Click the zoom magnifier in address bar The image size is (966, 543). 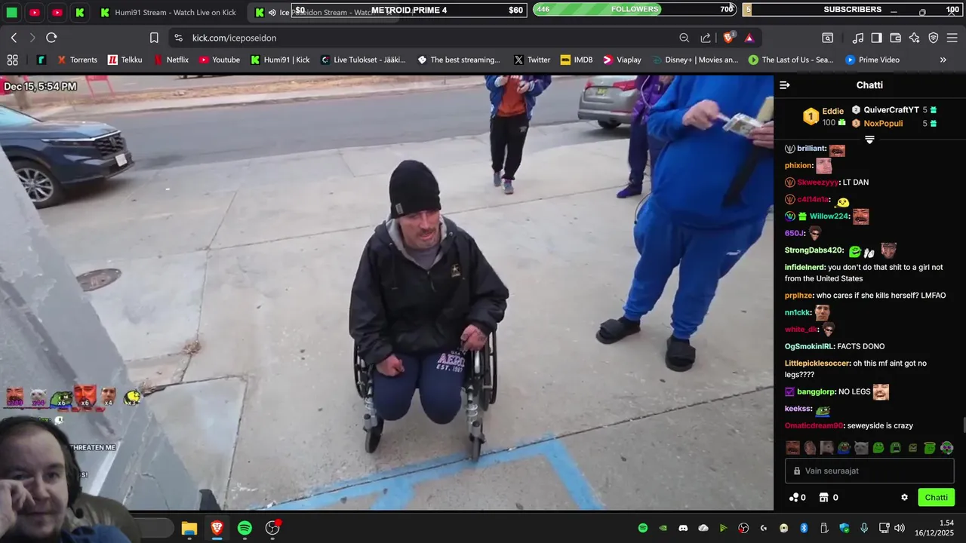coord(684,38)
